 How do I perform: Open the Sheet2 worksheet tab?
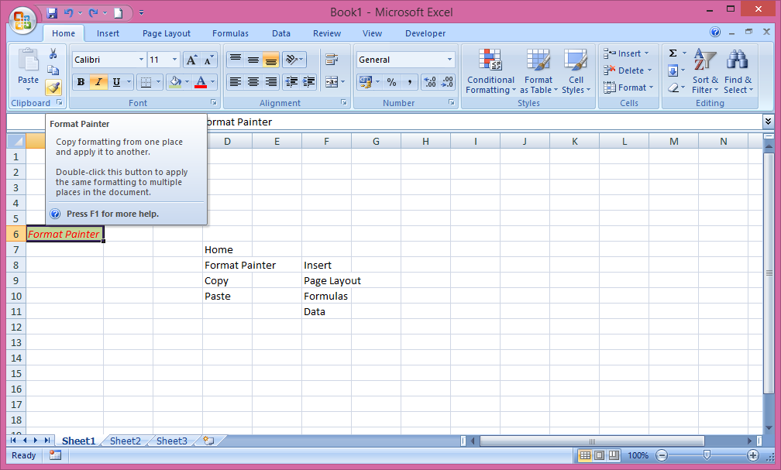tap(124, 441)
